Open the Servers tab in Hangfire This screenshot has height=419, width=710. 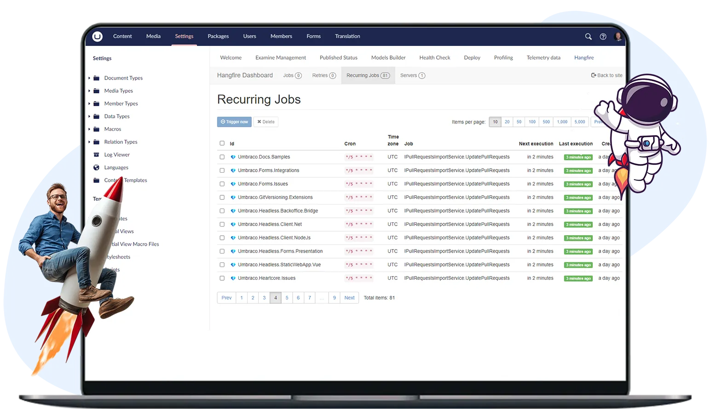412,75
